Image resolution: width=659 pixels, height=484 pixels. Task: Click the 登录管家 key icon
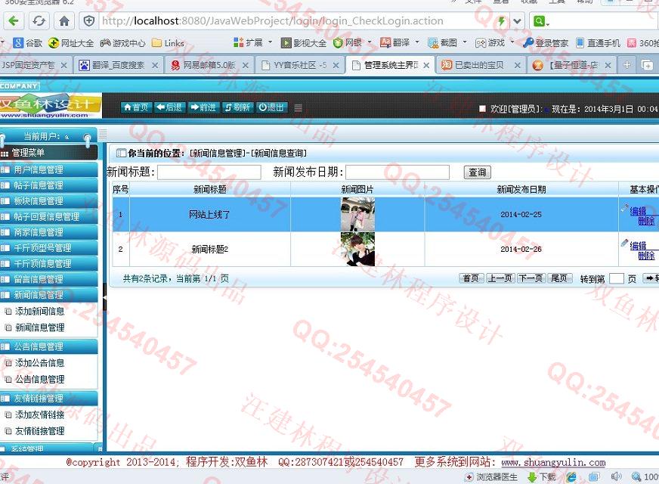pyautogui.click(x=528, y=42)
